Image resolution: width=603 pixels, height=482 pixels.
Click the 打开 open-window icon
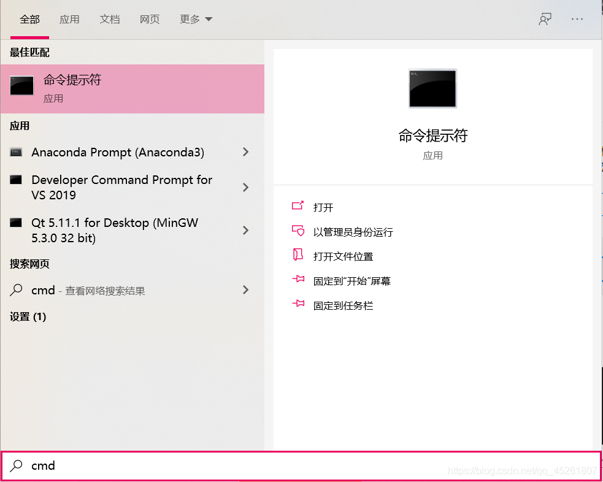coord(298,205)
